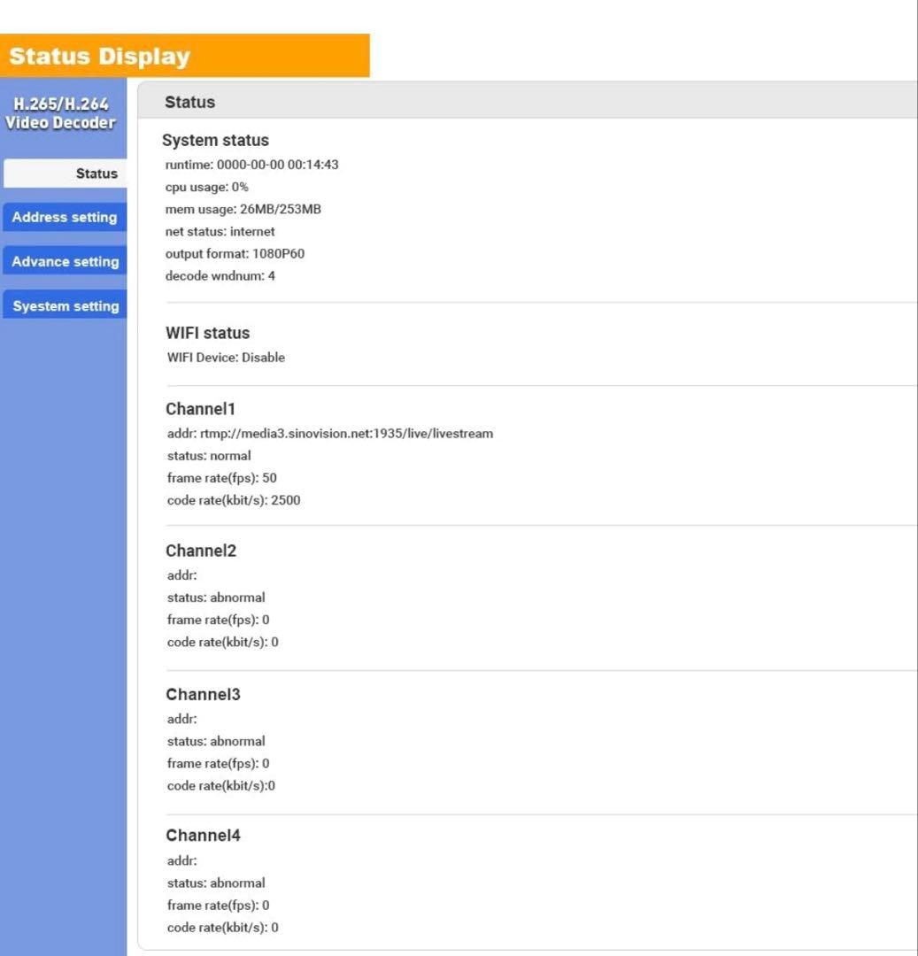Click the output format 1080P60 line
Image resolution: width=918 pixels, height=956 pixels.
pos(235,253)
